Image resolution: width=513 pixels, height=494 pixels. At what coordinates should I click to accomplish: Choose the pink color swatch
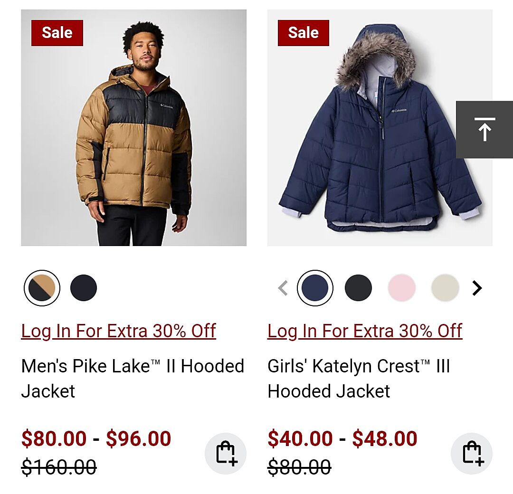pyautogui.click(x=402, y=288)
